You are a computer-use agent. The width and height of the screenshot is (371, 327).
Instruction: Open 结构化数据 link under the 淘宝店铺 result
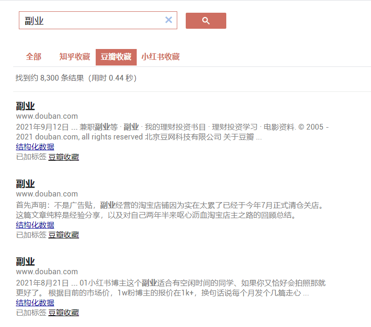35,225
